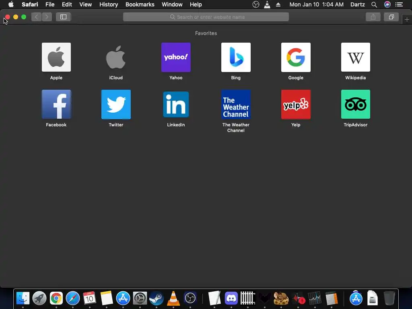This screenshot has height=309, width=412.
Task: Add a new tab with plus button
Action: (407, 19)
